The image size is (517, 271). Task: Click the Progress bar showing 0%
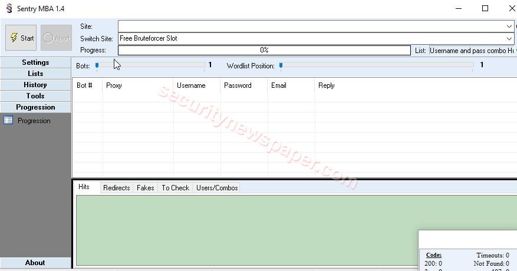[264, 50]
